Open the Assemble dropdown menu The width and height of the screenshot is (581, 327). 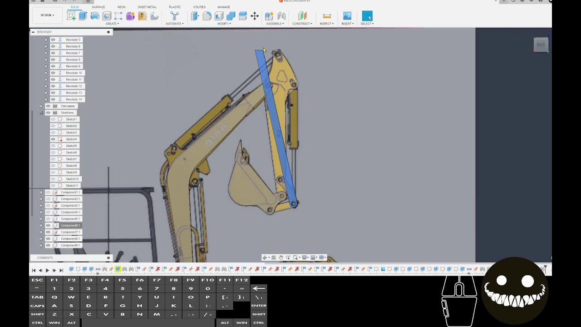tap(275, 24)
